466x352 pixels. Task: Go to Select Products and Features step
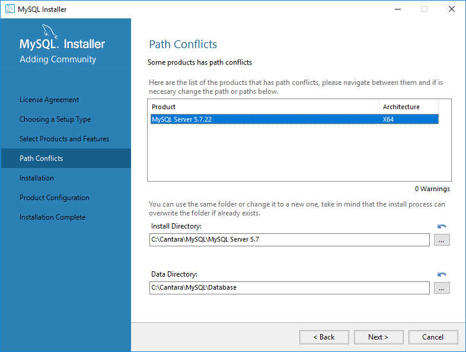point(64,139)
